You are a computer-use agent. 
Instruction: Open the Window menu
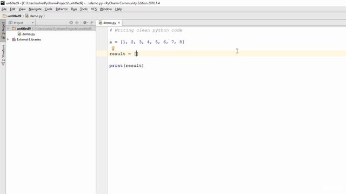pyautogui.click(x=106, y=9)
